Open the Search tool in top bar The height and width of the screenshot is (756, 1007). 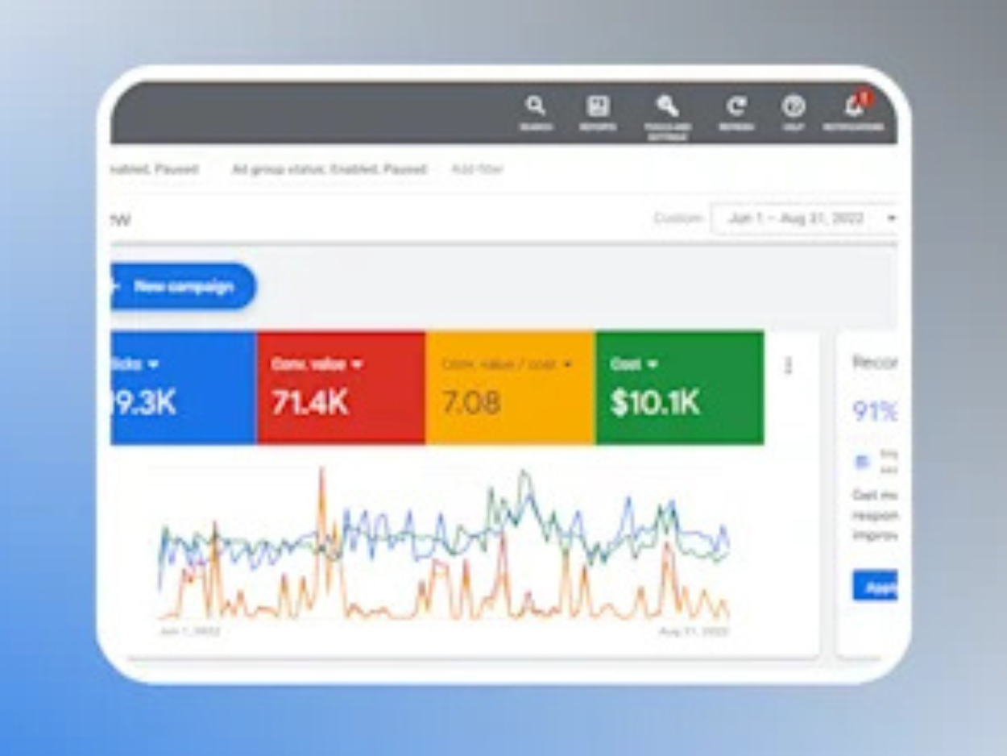click(536, 112)
